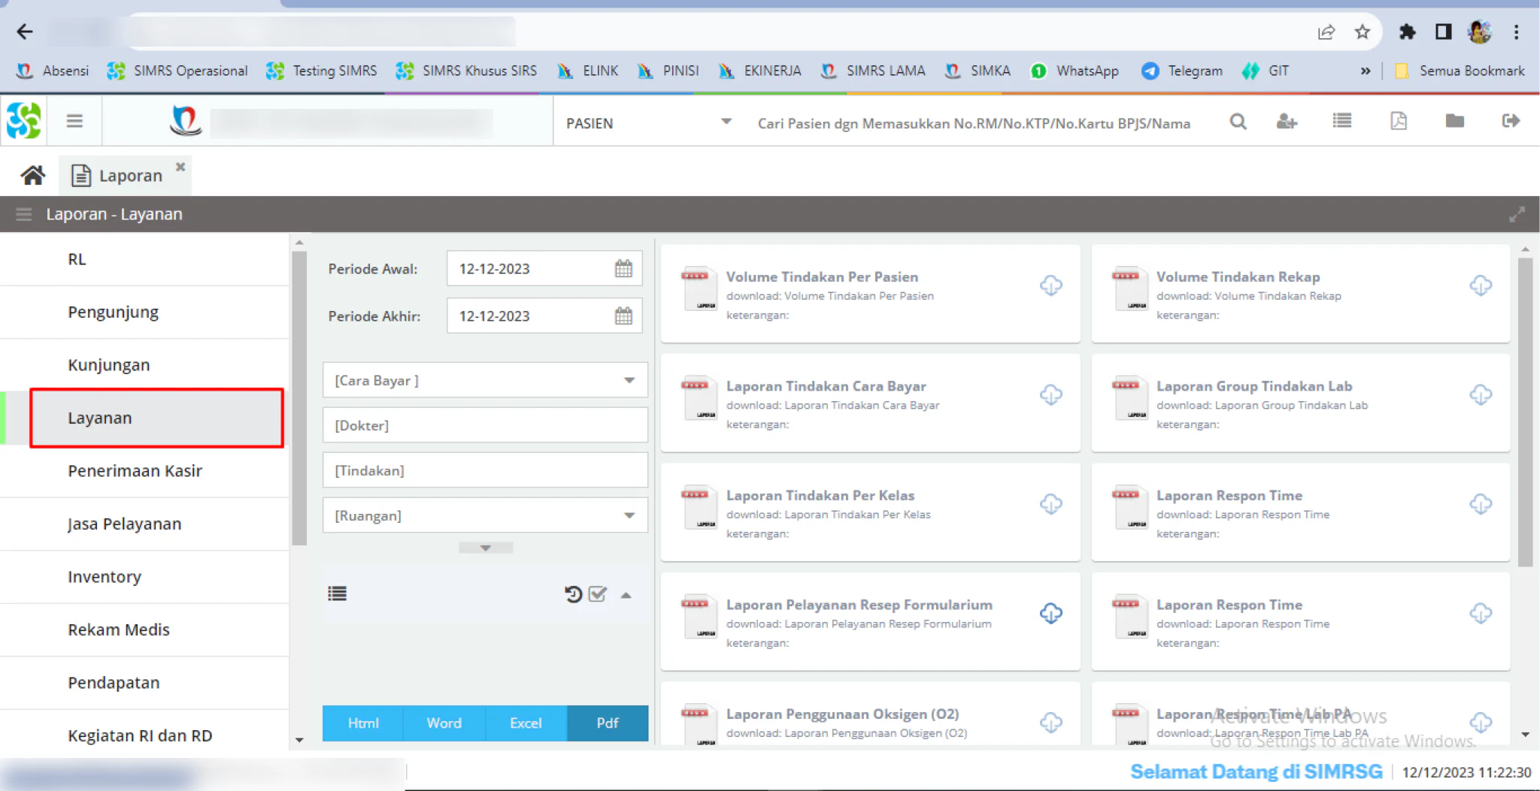Image resolution: width=1540 pixels, height=791 pixels.
Task: Select RL in the report menu
Action: 144,259
